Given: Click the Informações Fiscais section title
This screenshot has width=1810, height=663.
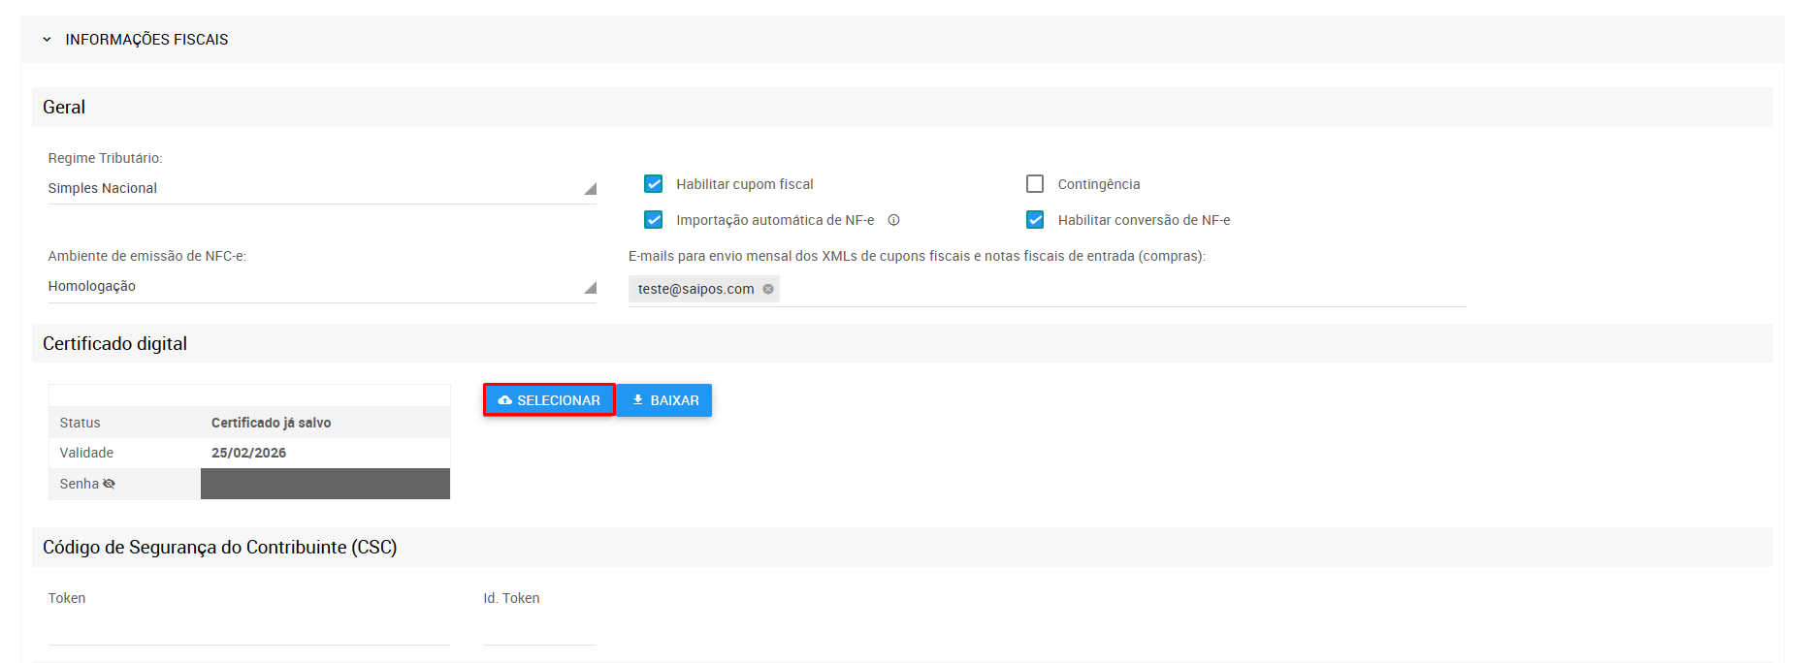Looking at the screenshot, I should pyautogui.click(x=146, y=40).
